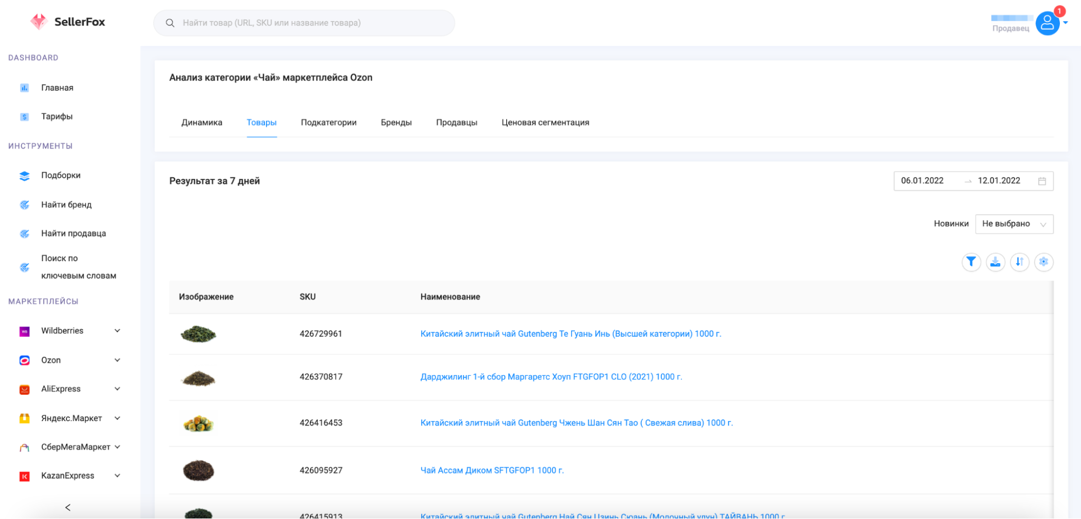Click the Тарифы icon in sidebar
This screenshot has width=1081, height=519.
point(24,117)
